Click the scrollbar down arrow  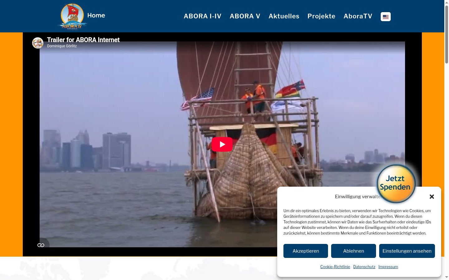pos(447,277)
